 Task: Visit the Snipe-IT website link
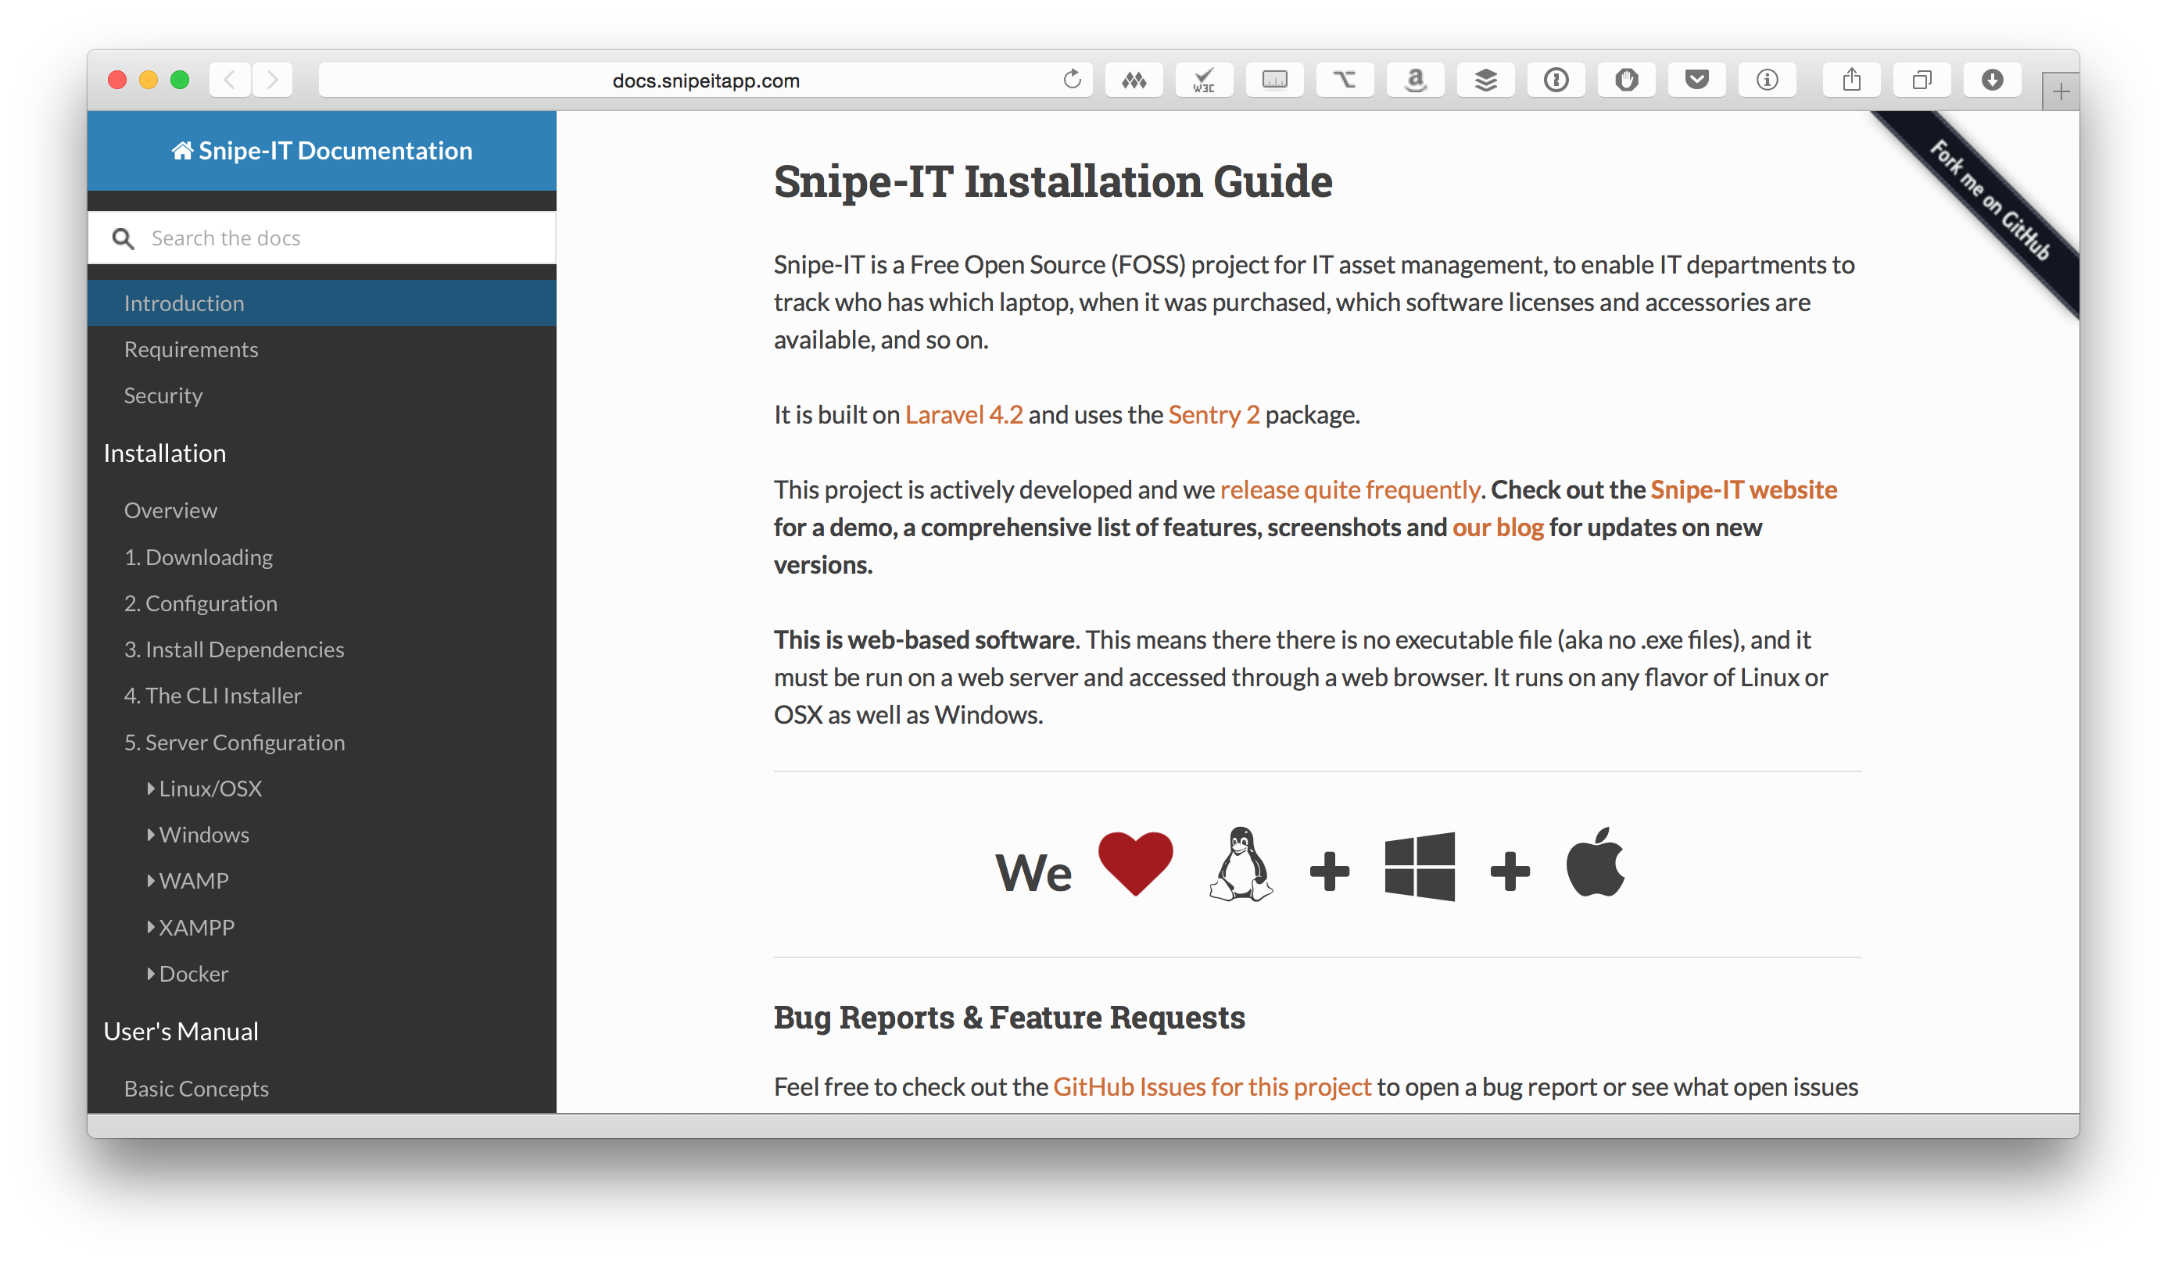[1743, 489]
